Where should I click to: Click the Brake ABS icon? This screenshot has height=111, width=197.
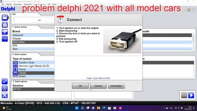pos(15,76)
